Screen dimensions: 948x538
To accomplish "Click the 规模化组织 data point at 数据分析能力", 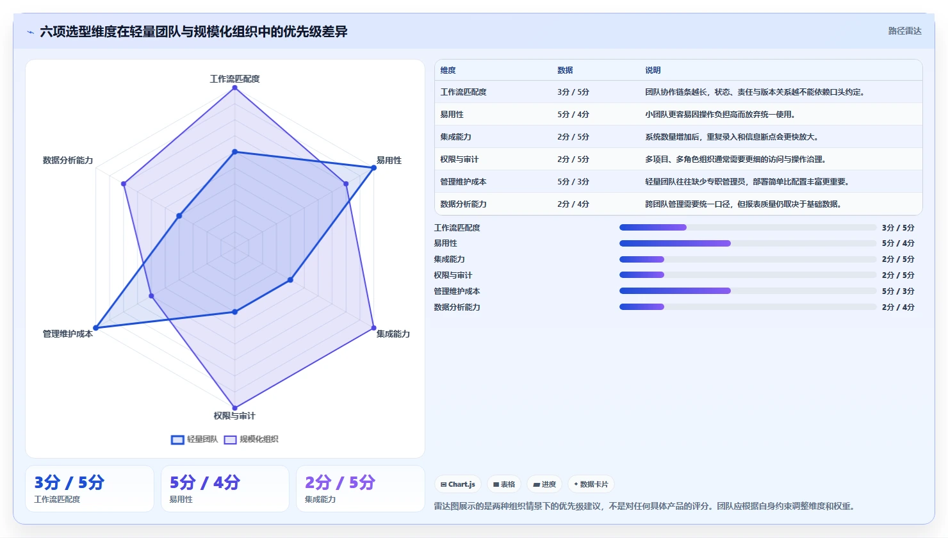I will (x=124, y=184).
